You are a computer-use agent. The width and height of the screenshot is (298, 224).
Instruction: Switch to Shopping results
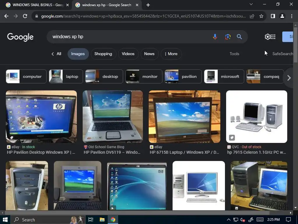pyautogui.click(x=103, y=54)
